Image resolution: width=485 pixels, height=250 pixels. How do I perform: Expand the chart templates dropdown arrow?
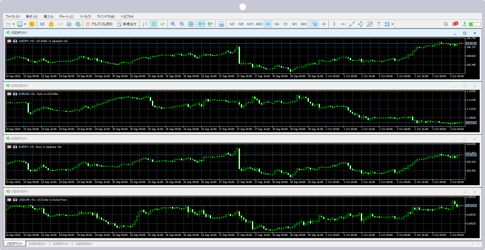[x=25, y=24]
